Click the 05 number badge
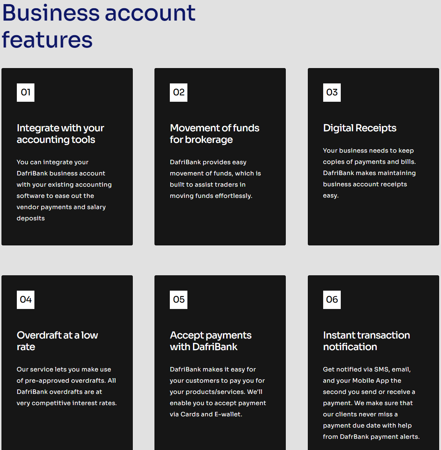441x450 pixels. pos(178,300)
